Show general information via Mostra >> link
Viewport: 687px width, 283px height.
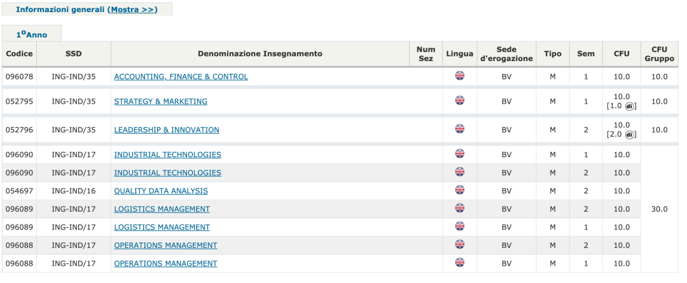point(133,9)
